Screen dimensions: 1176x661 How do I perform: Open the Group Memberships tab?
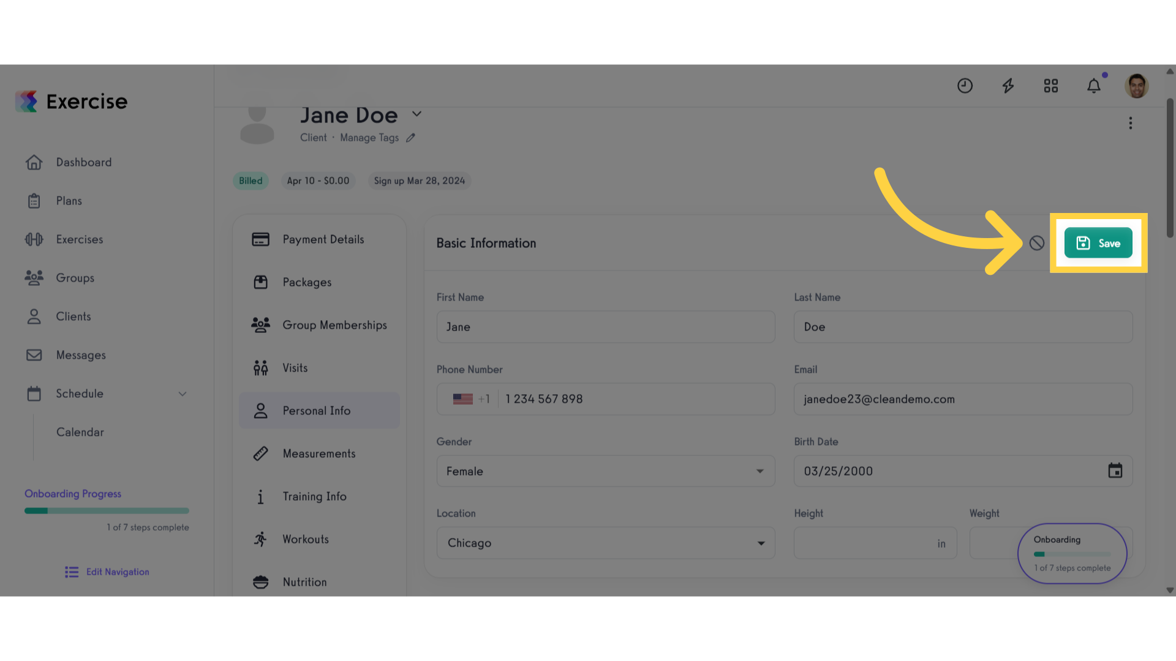point(319,325)
